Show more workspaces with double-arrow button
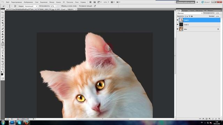Screen dimensions: 223x125 [197, 2]
